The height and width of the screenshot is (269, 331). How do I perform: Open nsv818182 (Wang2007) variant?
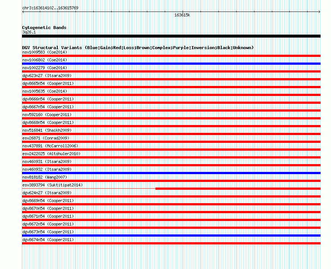[x=45, y=177]
